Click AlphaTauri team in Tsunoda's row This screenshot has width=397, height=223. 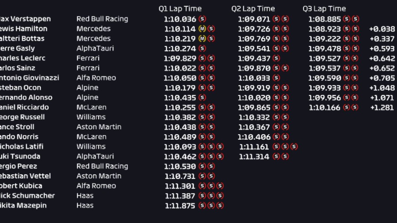(x=95, y=156)
